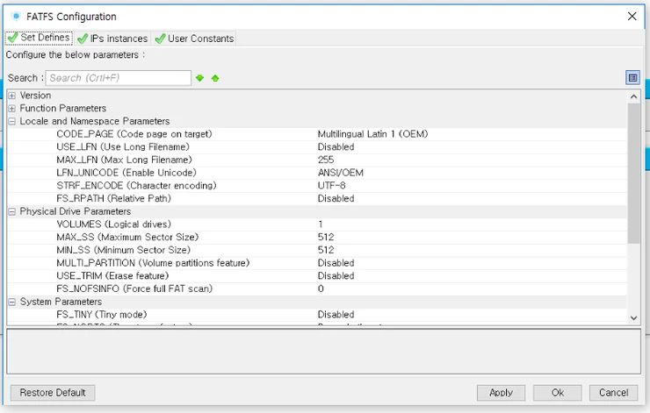
Task: Focus the Search input field
Action: click(119, 78)
